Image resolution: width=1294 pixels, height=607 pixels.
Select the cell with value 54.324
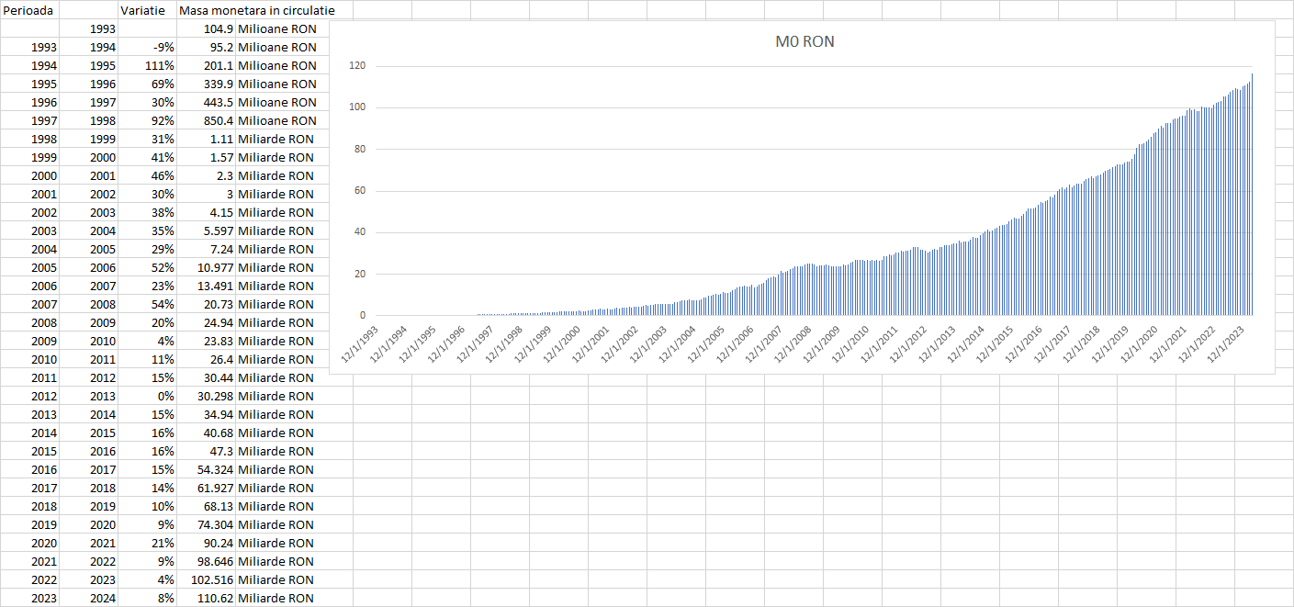(x=206, y=469)
